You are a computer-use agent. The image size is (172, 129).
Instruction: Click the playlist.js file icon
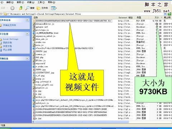(34, 88)
